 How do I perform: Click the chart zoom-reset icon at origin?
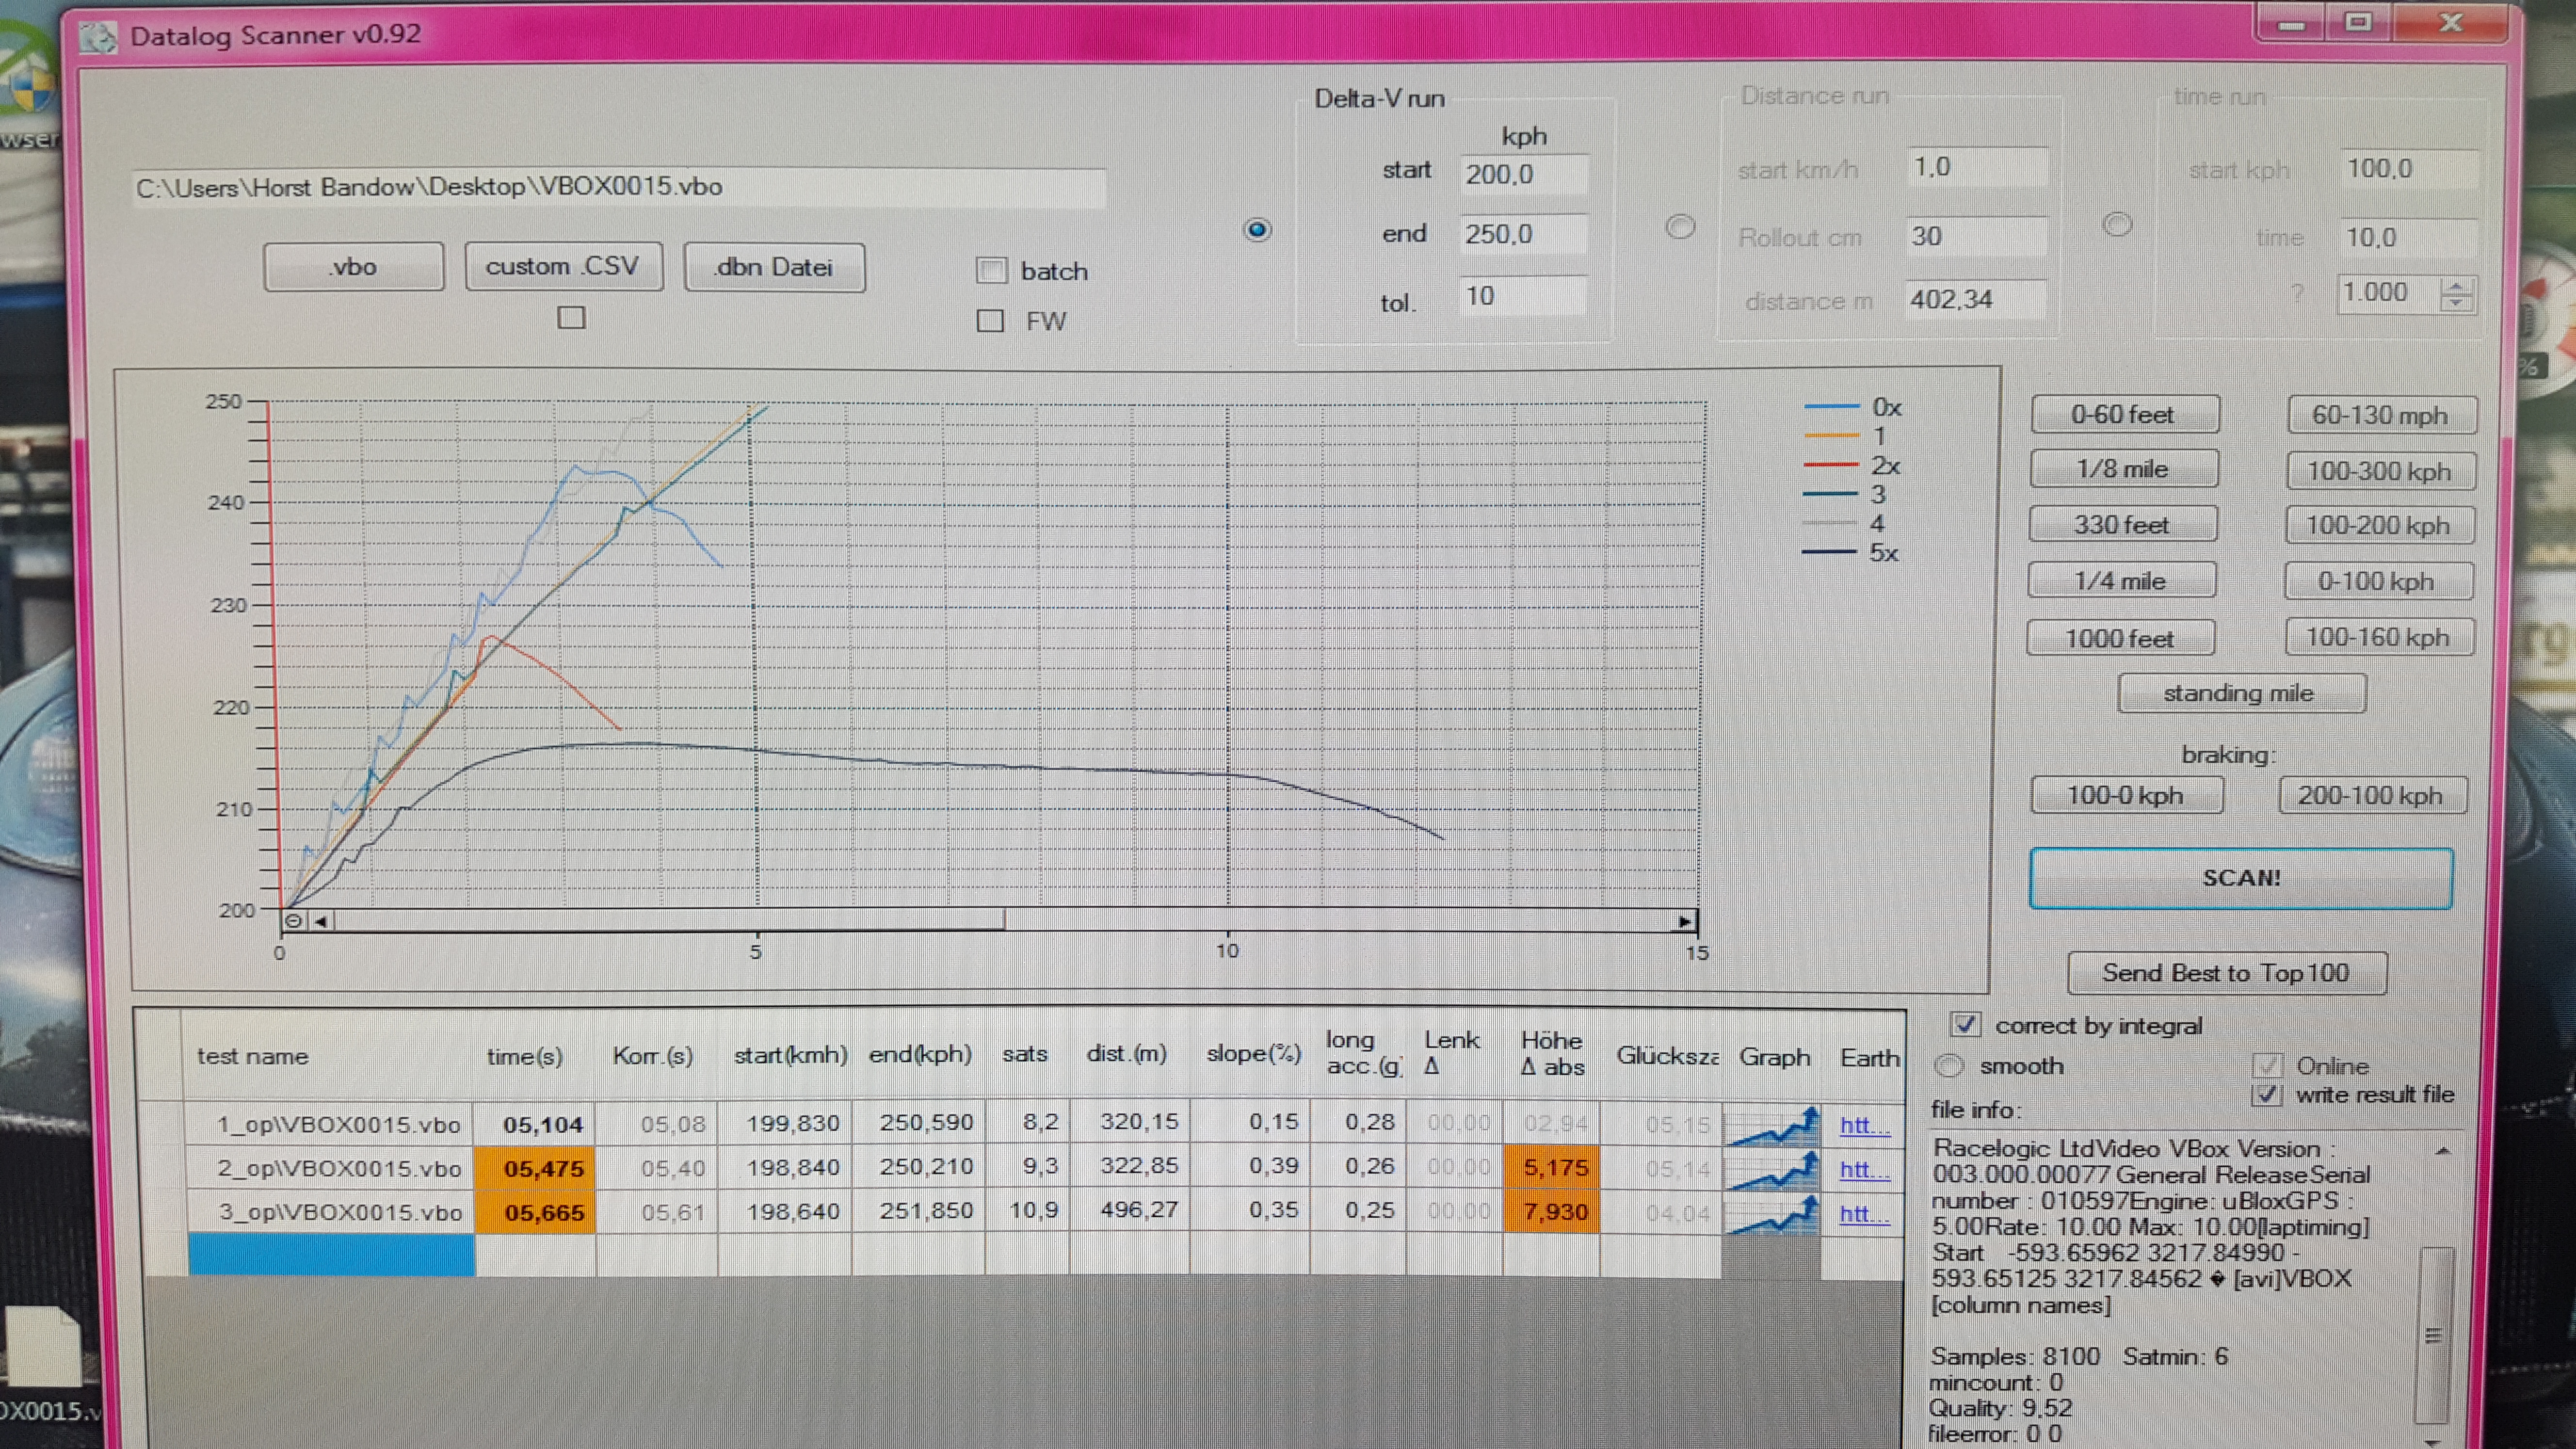(x=294, y=921)
